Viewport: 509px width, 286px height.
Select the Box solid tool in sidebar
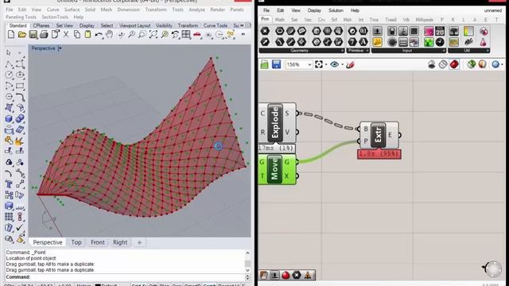click(x=9, y=118)
